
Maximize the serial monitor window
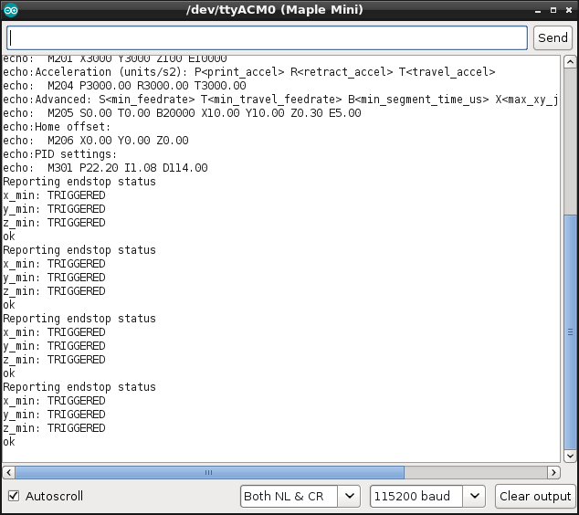(x=549, y=10)
